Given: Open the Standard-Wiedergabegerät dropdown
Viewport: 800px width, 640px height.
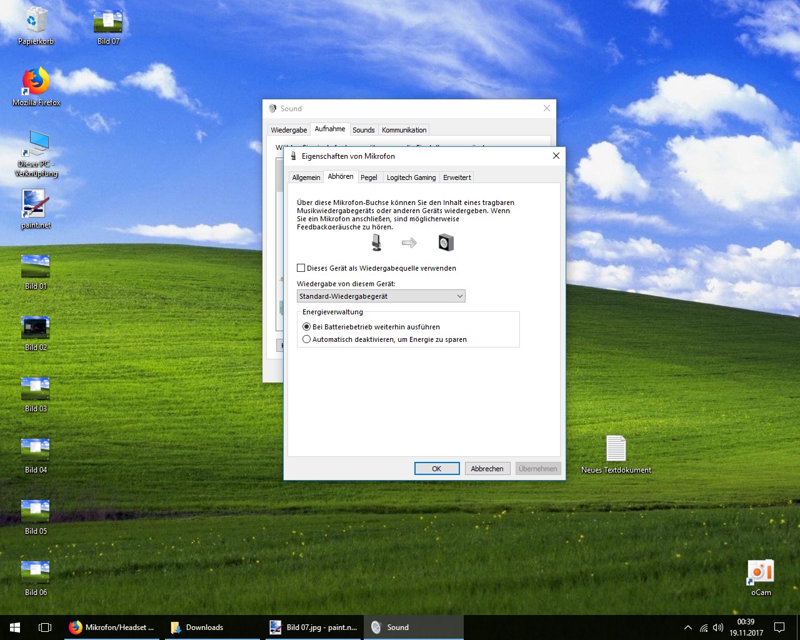Looking at the screenshot, I should [381, 296].
